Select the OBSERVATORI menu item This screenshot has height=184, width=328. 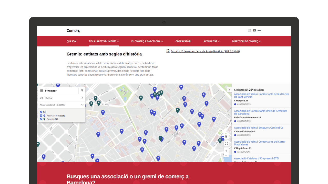(x=183, y=41)
